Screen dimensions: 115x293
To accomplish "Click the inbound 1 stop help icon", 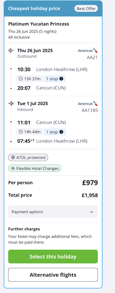I will pyautogui.click(x=61, y=132).
